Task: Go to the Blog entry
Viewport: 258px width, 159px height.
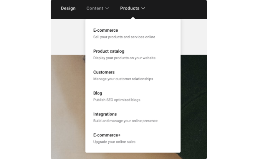Action: (x=98, y=93)
